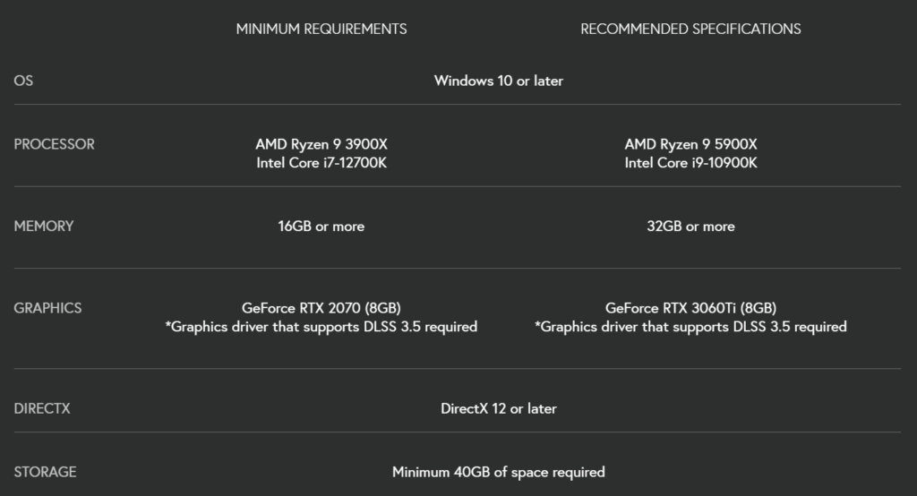Select the GRAPHICS row label

click(x=47, y=308)
